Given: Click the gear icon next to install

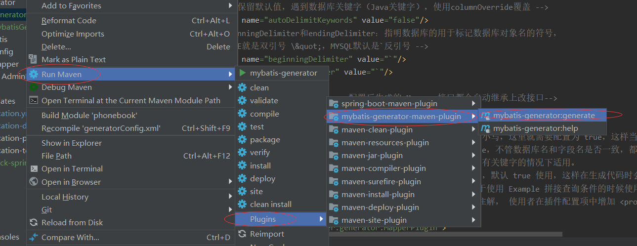Looking at the screenshot, I should [242, 165].
